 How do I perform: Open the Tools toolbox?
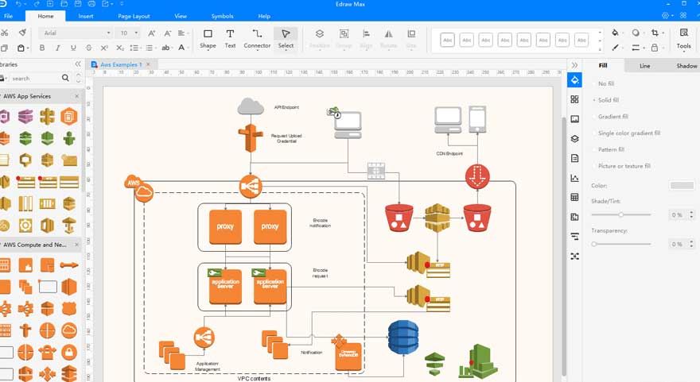683,38
